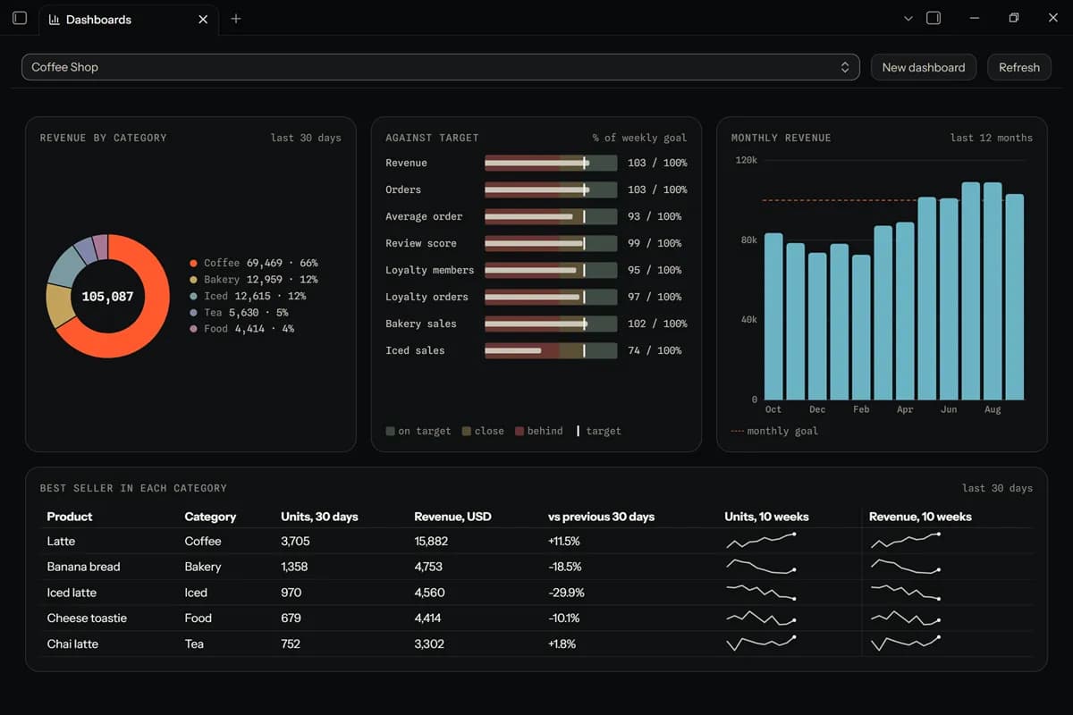
Task: Click the Average order progress bar
Action: click(x=551, y=216)
